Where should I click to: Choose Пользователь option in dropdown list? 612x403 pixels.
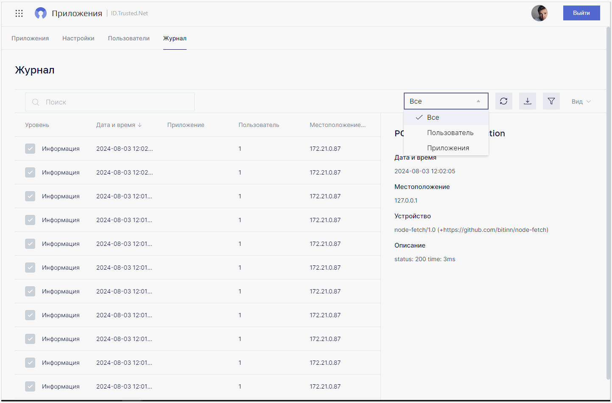click(446, 132)
